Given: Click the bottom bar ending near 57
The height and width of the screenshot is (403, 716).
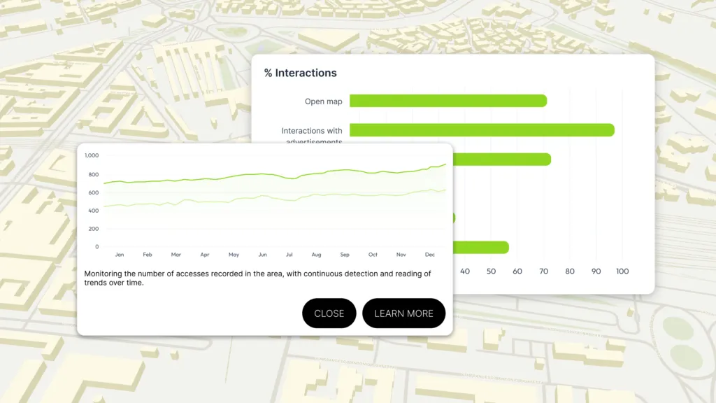Looking at the screenshot, I should click(481, 247).
